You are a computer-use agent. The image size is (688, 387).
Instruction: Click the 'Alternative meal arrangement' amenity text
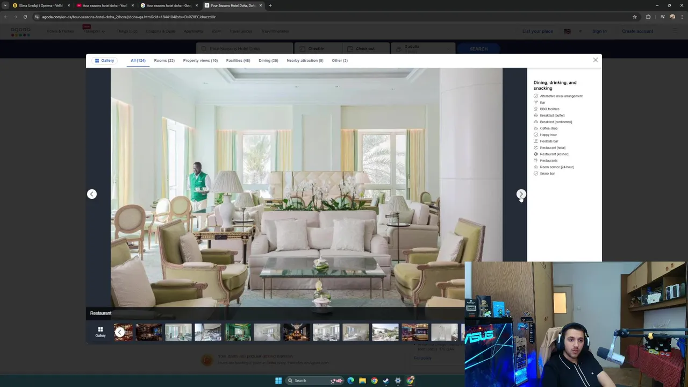[x=561, y=96]
